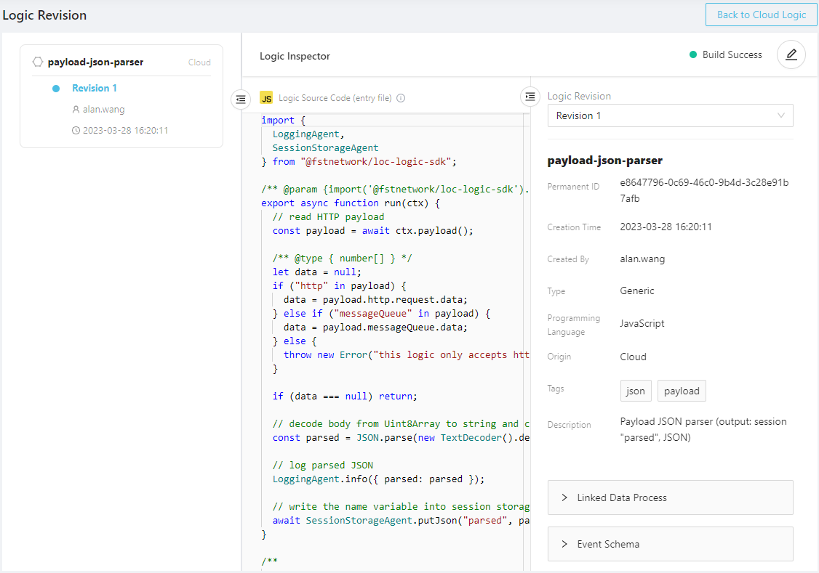
Task: Click the user icon next to alan.wang
Action: (76, 110)
